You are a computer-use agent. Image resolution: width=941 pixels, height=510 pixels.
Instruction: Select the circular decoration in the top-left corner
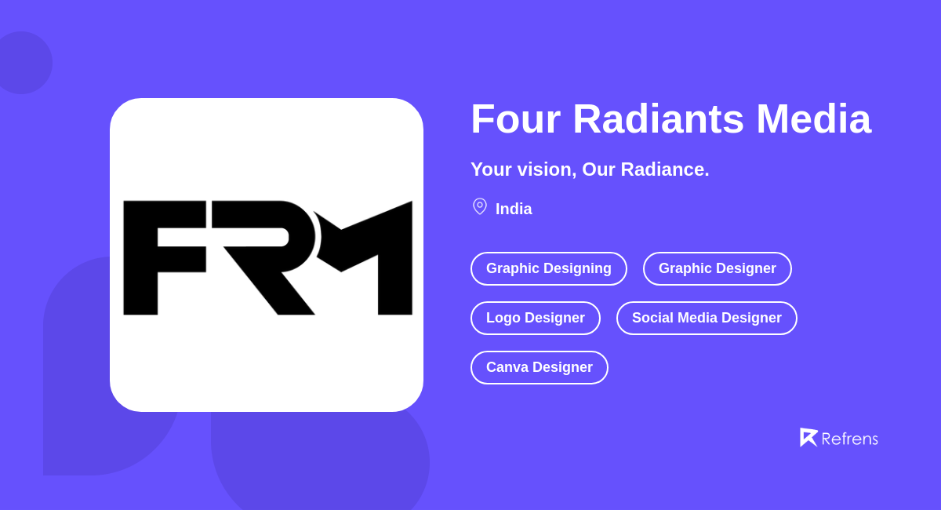[24, 63]
